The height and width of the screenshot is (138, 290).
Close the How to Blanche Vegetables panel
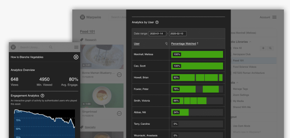pyautogui.click(x=76, y=57)
